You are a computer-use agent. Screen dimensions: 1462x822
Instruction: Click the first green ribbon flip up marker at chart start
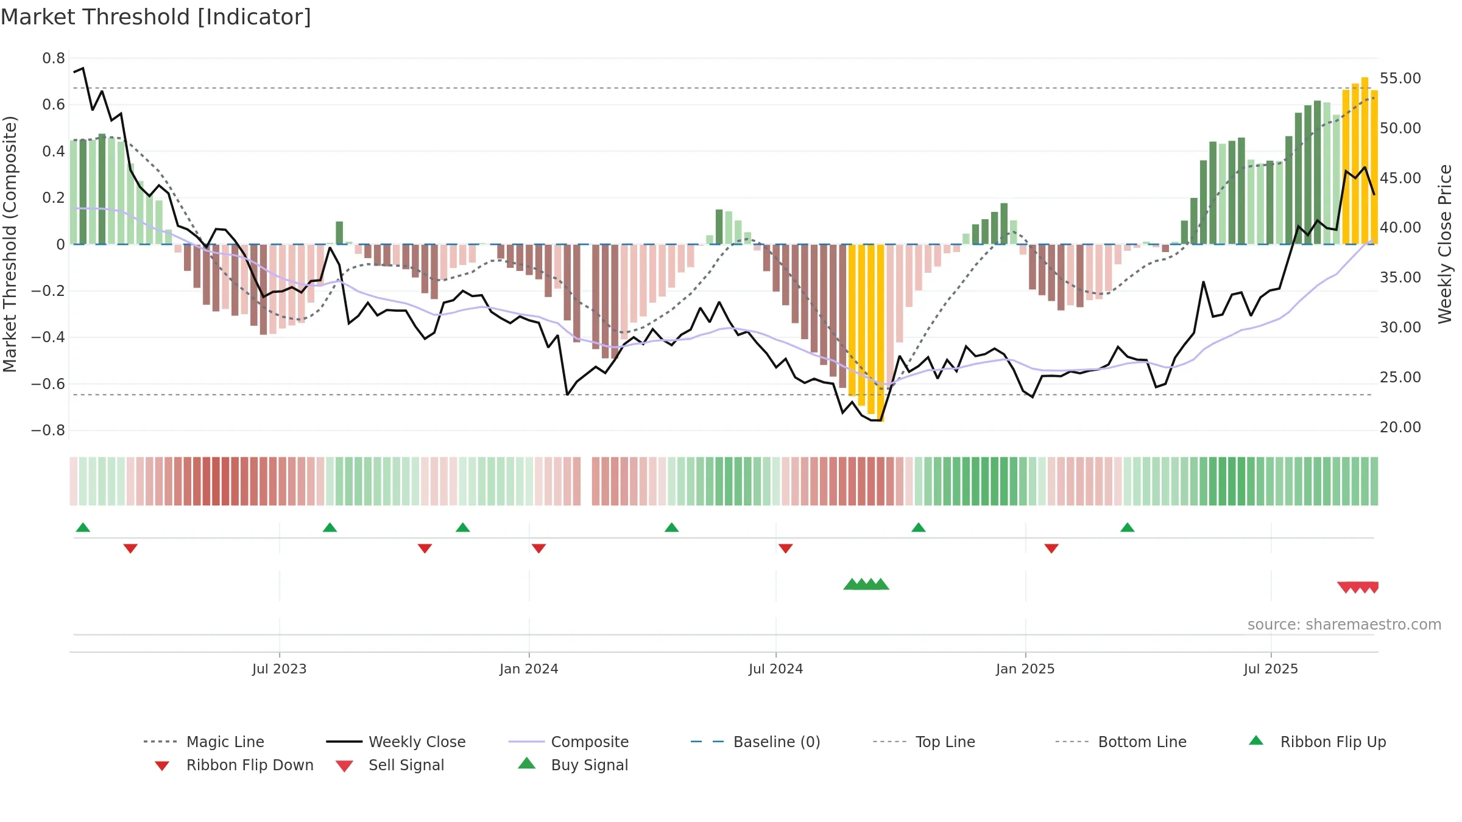click(x=83, y=527)
